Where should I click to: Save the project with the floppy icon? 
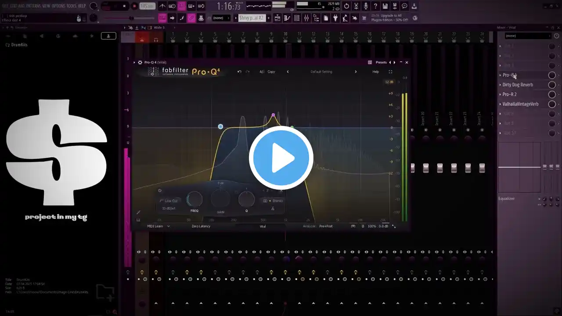(385, 6)
